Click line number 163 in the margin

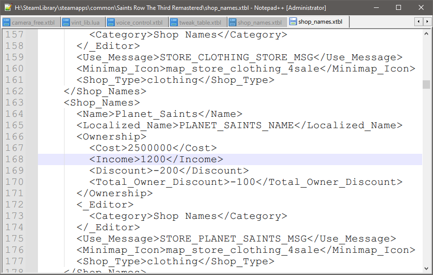pos(15,103)
